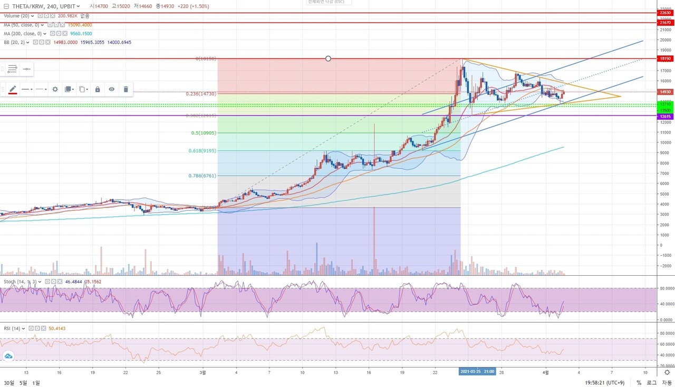Open the line style dropdown
Screen dimensions: 675x387
point(27,89)
